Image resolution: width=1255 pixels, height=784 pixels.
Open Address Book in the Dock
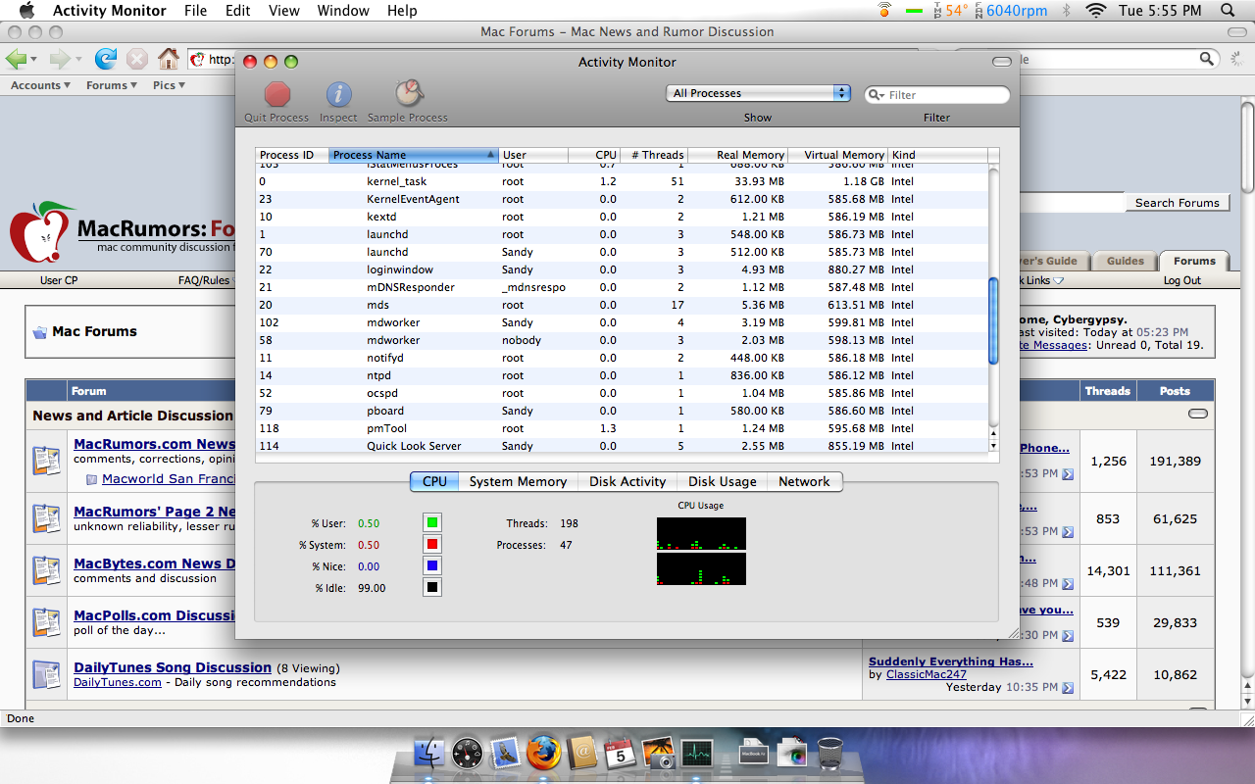(x=582, y=753)
